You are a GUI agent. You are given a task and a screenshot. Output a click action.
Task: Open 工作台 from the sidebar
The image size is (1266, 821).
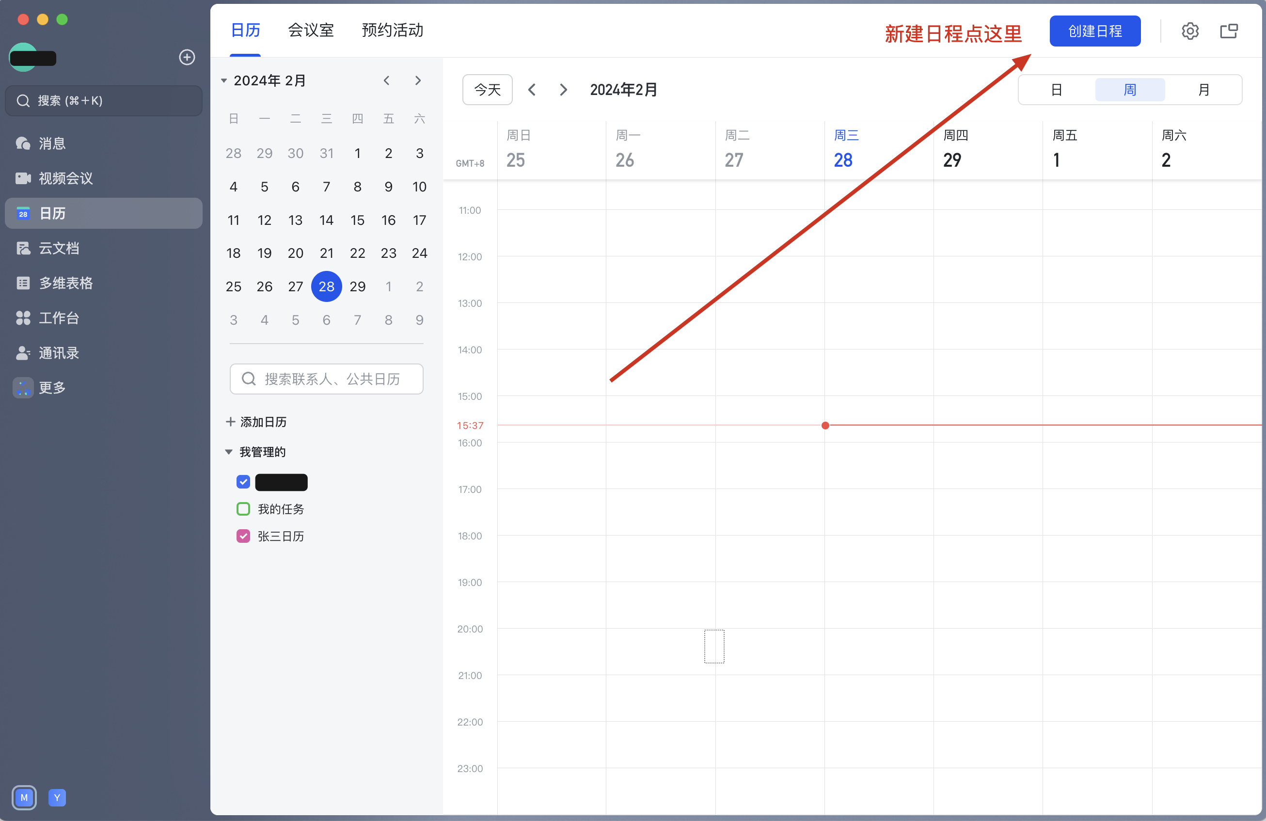point(59,318)
